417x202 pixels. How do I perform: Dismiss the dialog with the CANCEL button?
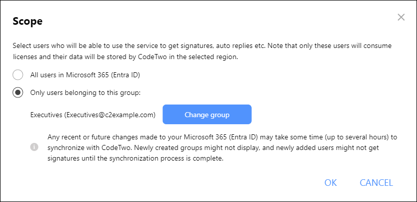(376, 183)
